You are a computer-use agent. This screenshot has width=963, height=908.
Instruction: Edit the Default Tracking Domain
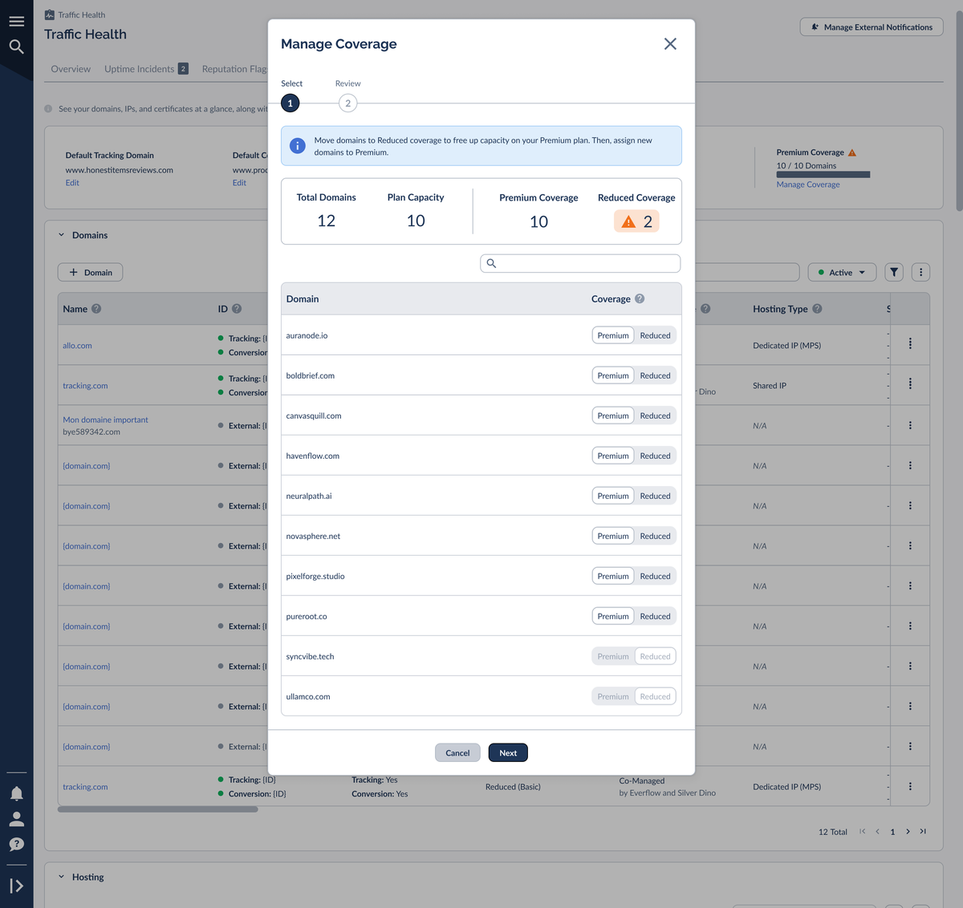pos(72,183)
